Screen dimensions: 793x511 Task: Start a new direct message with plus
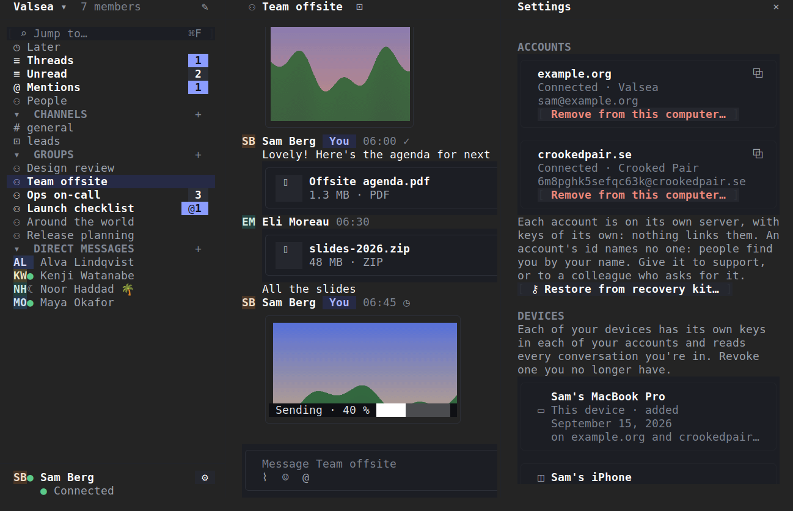click(x=198, y=249)
